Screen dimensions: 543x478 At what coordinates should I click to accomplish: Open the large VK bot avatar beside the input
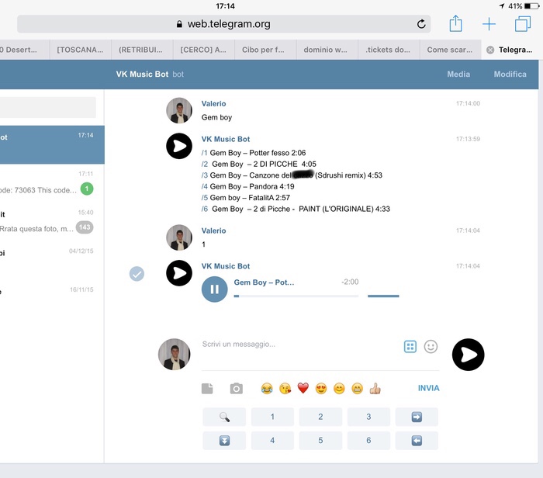(x=469, y=355)
